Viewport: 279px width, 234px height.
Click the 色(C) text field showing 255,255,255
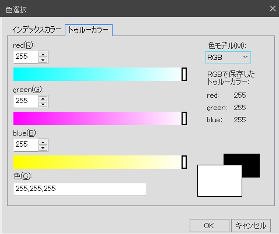coord(80,189)
